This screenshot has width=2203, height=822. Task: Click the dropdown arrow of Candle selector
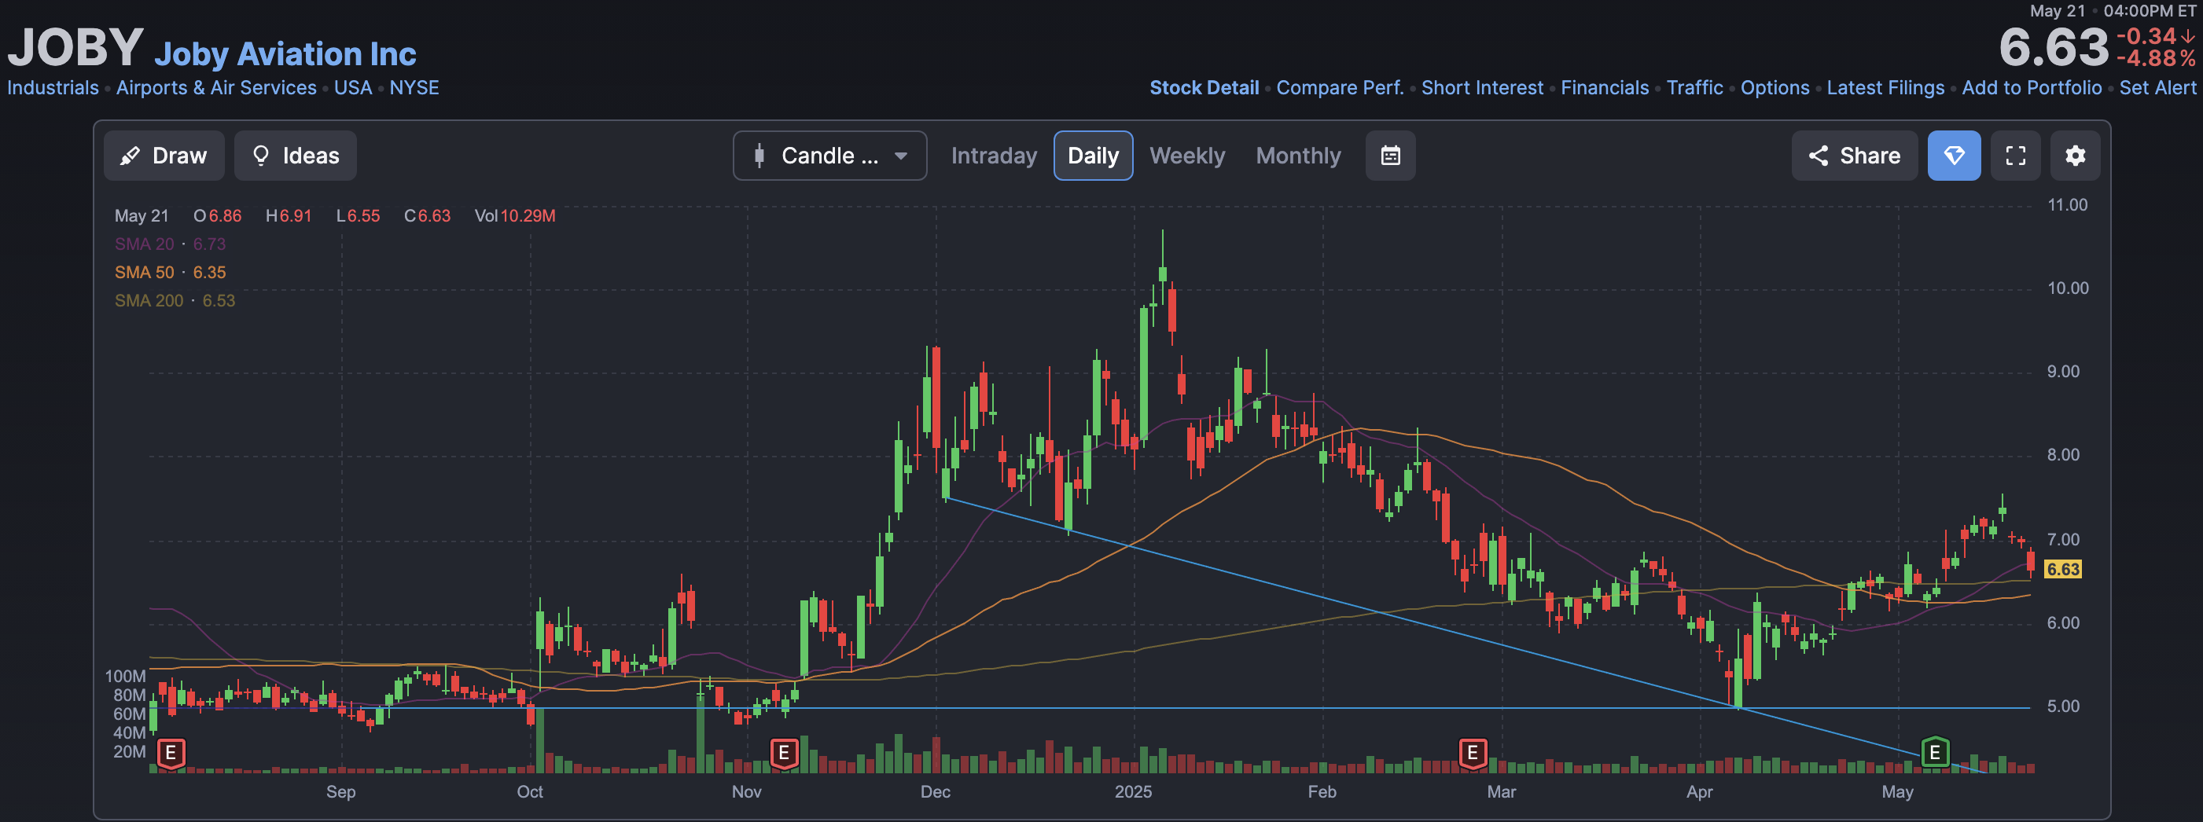coord(900,156)
